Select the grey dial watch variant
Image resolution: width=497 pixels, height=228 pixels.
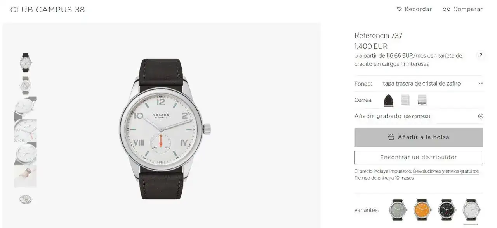tap(398, 210)
